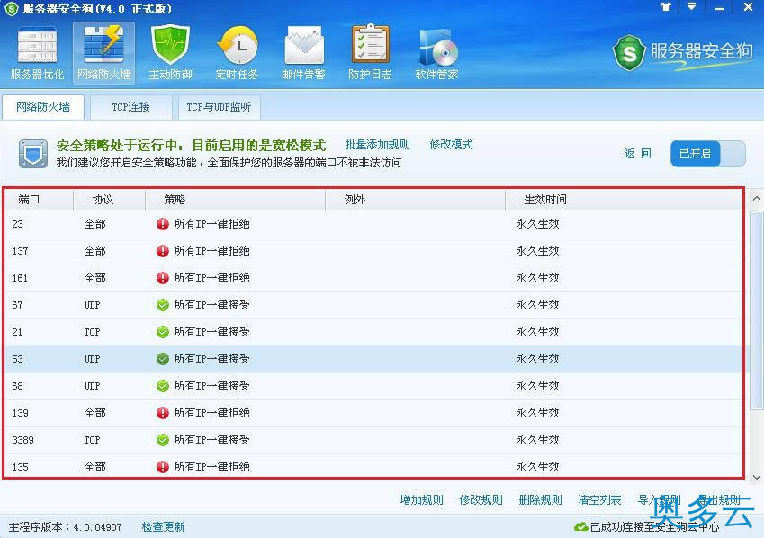
Task: Toggle the 已开启 firewall switch
Action: (708, 154)
